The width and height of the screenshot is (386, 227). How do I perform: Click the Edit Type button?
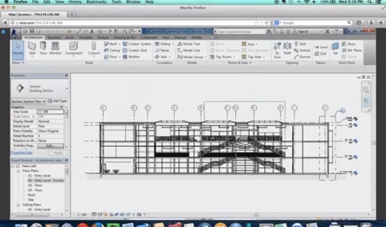coord(57,101)
